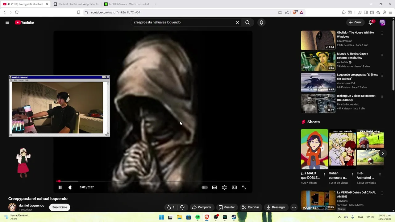Pause the video
395x222 pixels.
point(60,187)
